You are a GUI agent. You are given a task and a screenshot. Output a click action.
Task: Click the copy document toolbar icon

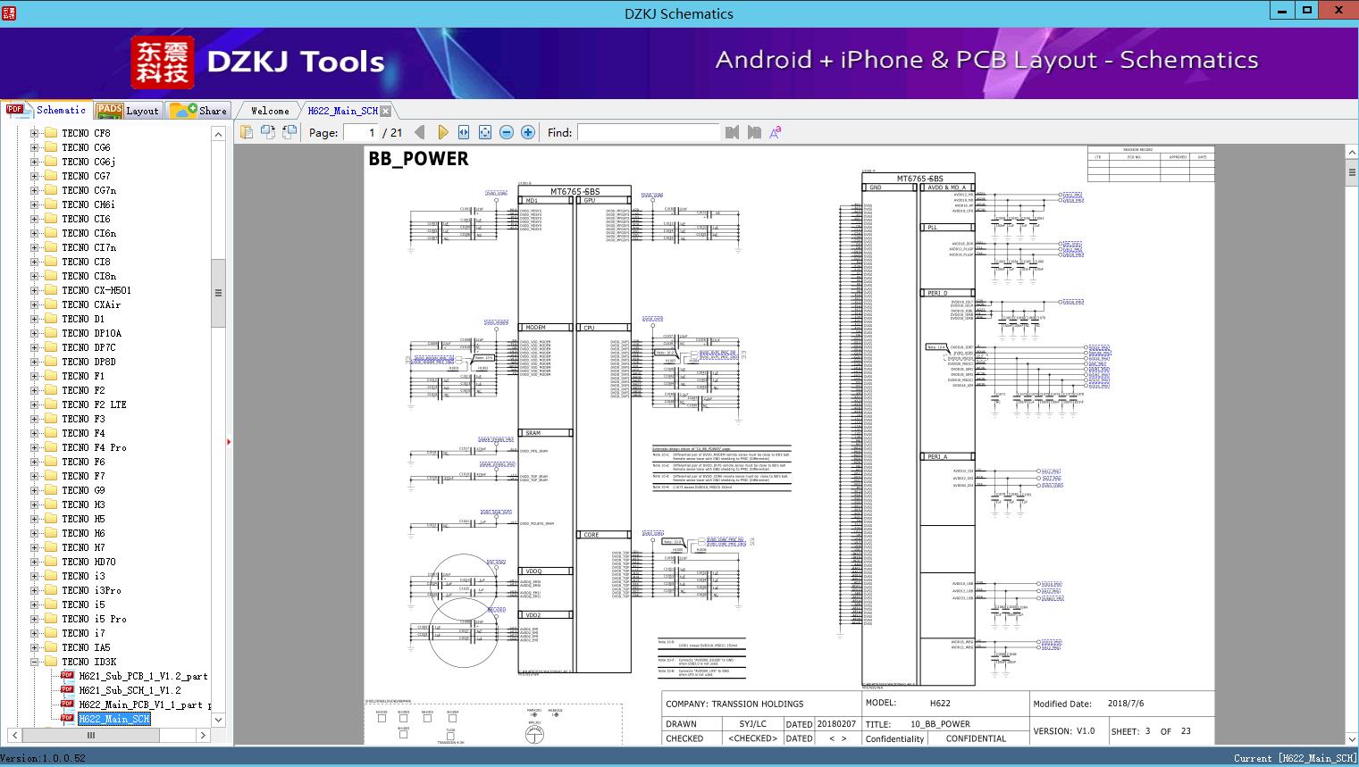coord(247,132)
